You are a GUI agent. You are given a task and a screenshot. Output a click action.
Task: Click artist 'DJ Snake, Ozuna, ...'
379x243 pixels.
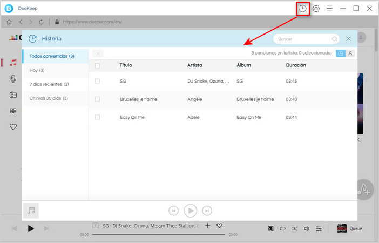tap(208, 81)
